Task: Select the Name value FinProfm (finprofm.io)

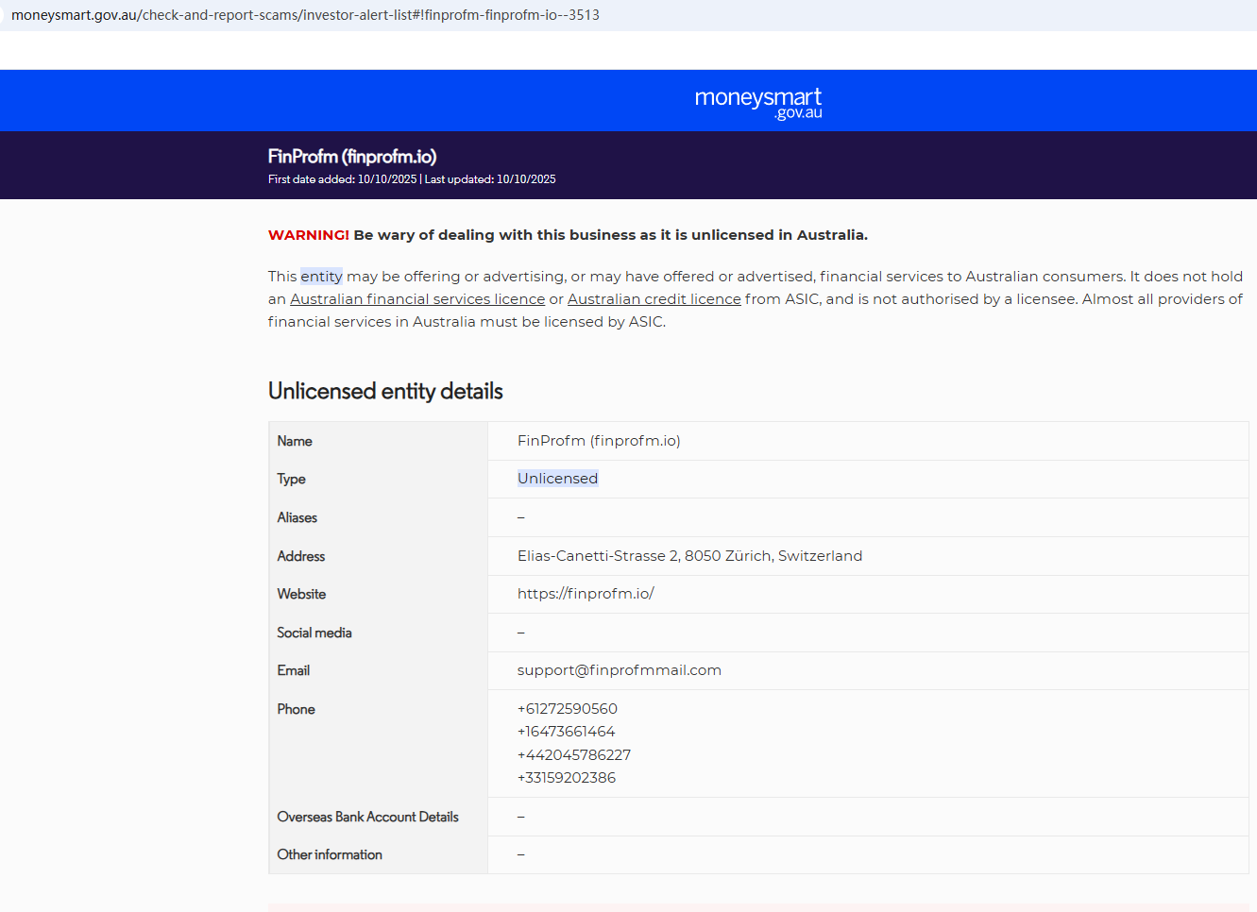Action: (x=599, y=441)
